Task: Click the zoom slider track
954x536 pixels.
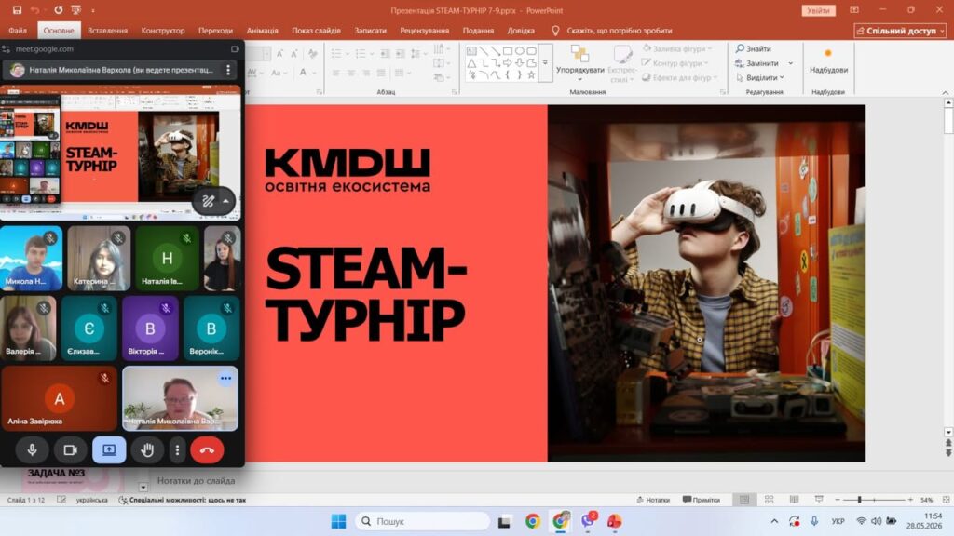Action: click(x=874, y=500)
